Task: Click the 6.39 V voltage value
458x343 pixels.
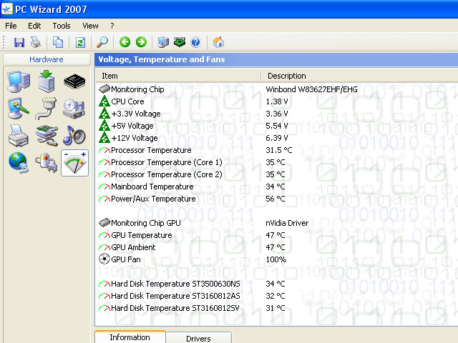Action: point(277,138)
